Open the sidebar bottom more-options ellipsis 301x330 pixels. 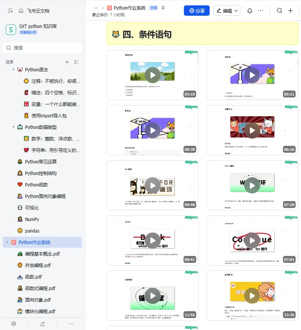71,324
